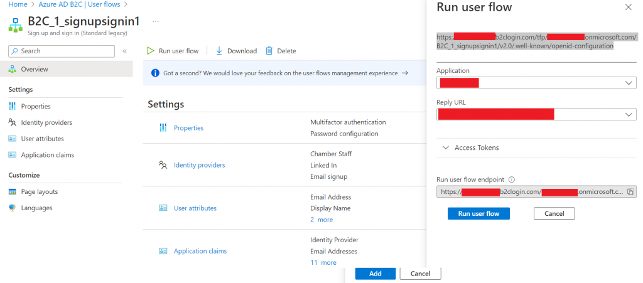Viewport: 643px width, 283px height.
Task: Click the Download toolbar icon
Action: click(x=220, y=51)
